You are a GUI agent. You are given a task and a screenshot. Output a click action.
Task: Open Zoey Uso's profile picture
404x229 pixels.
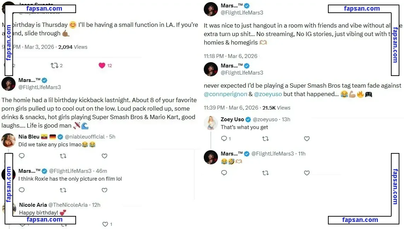pos(210,123)
